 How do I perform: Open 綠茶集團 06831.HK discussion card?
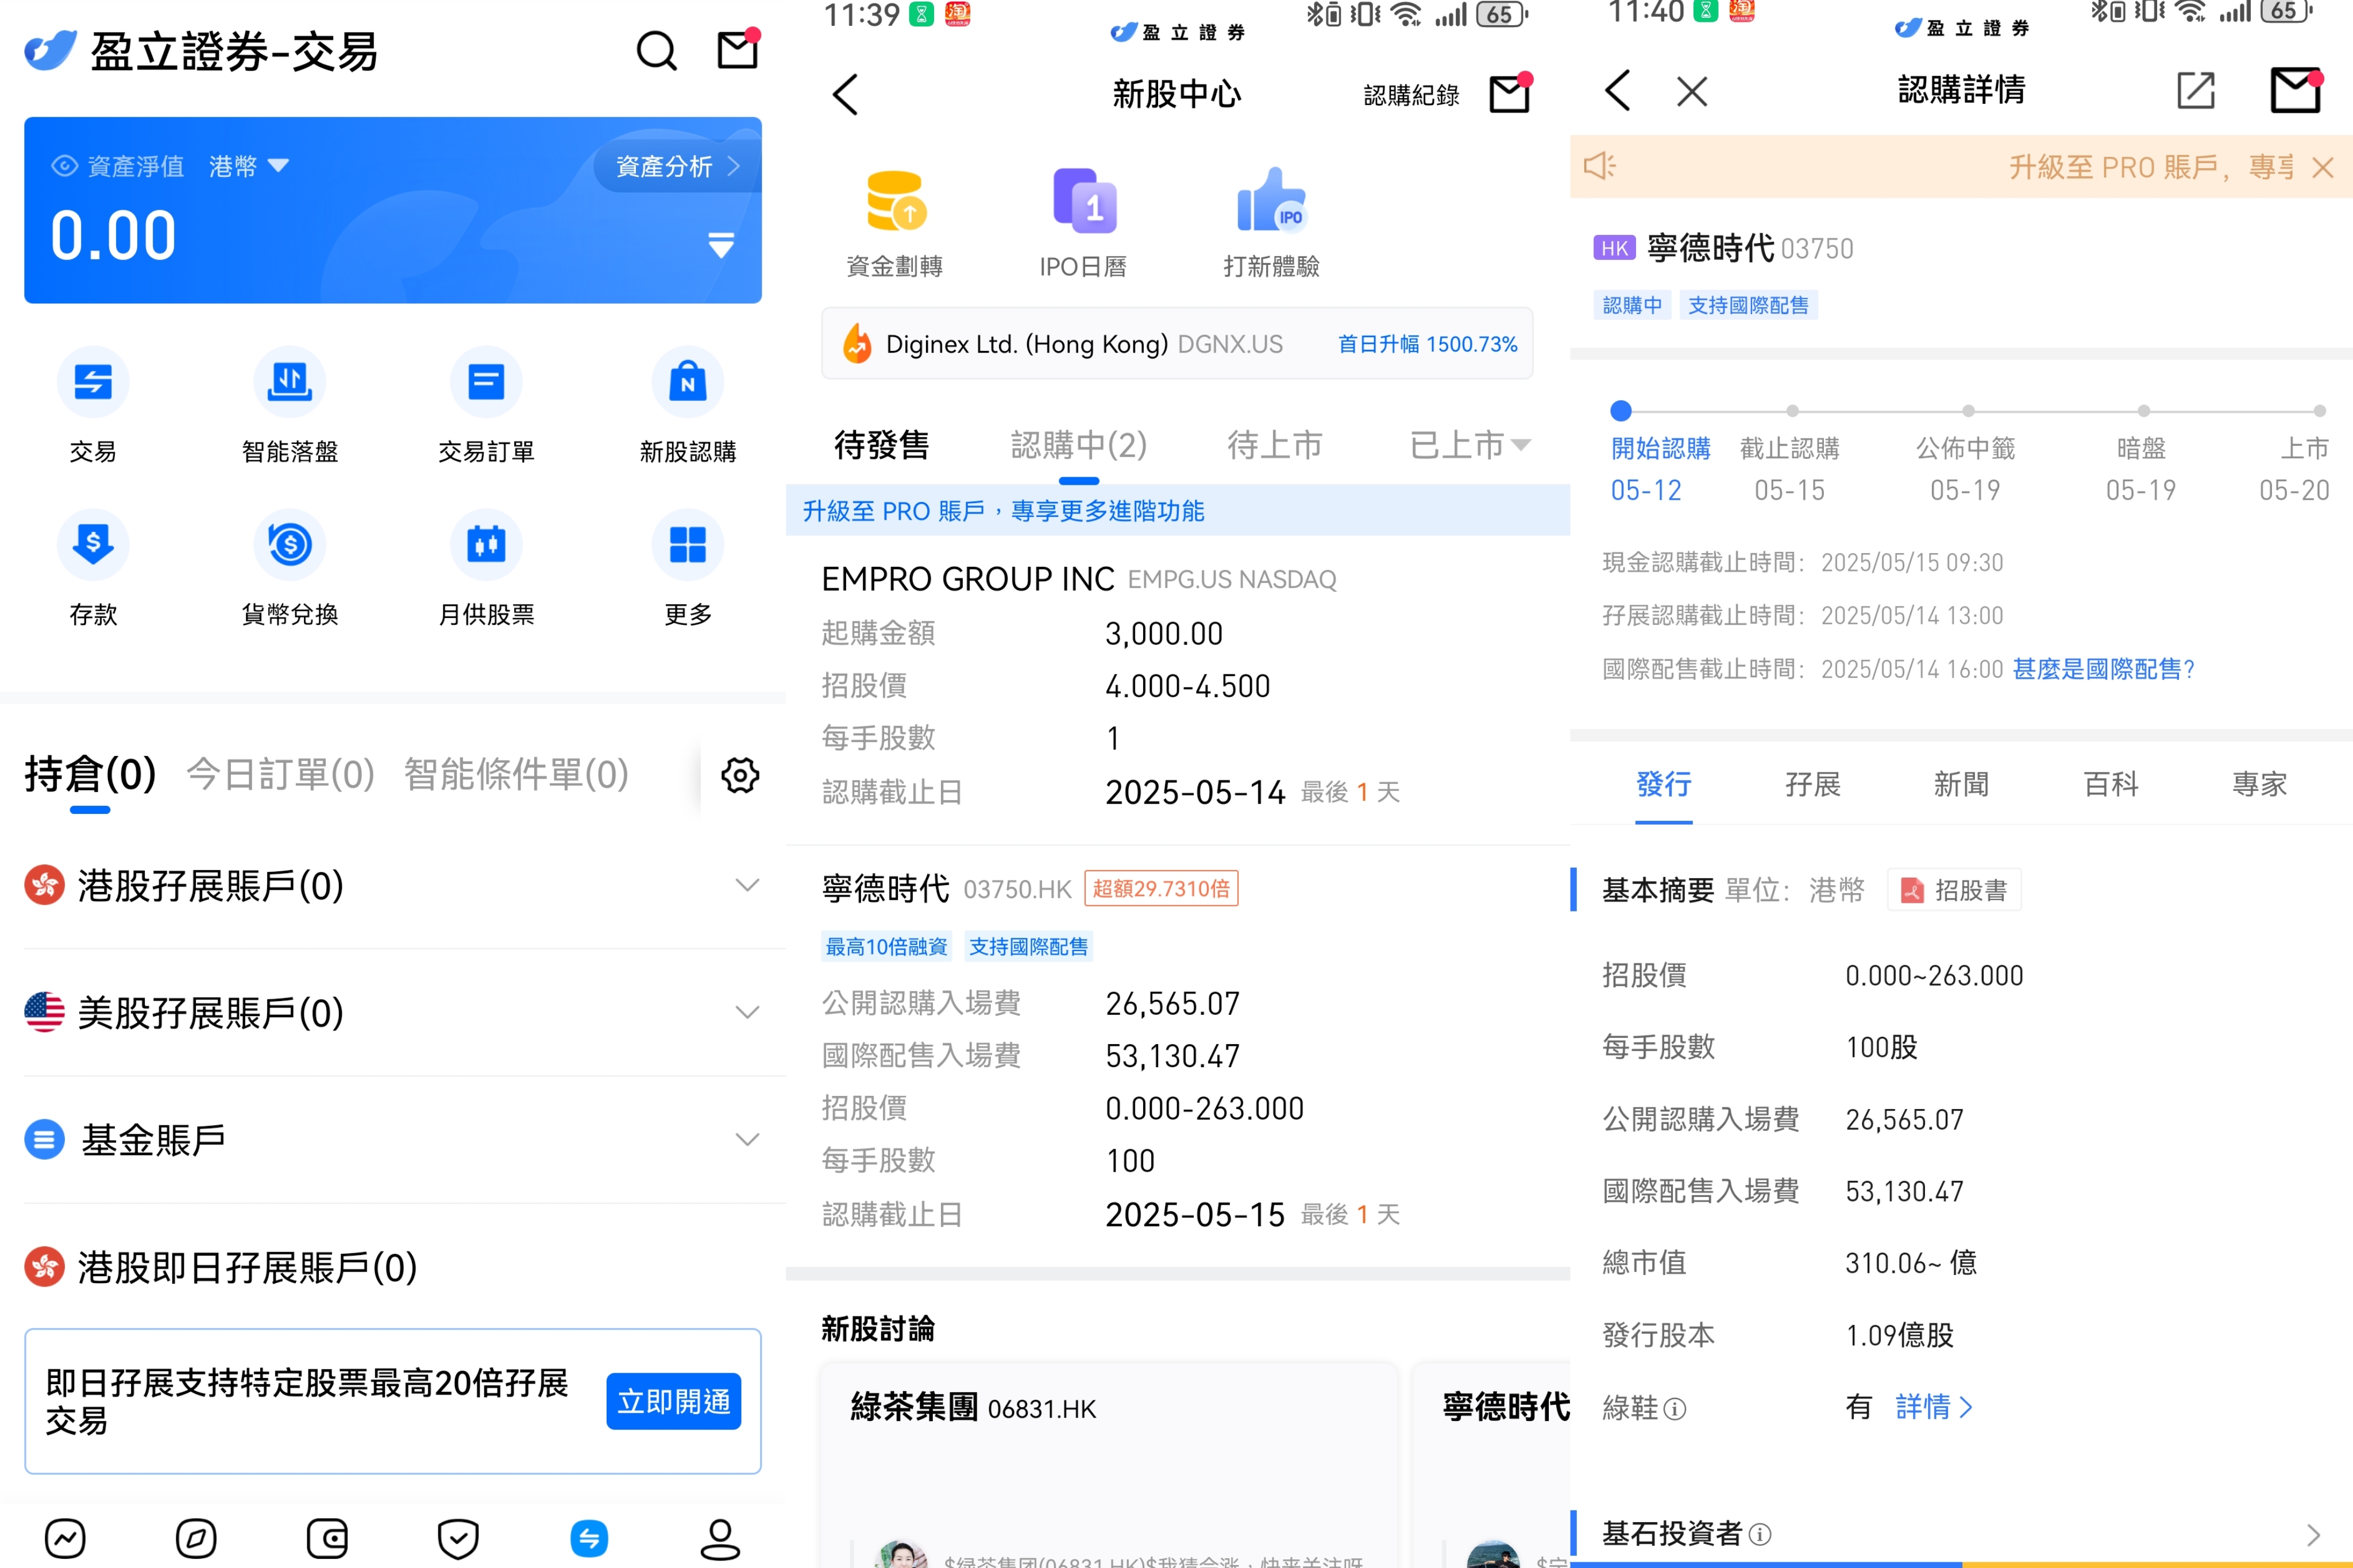1108,1466
